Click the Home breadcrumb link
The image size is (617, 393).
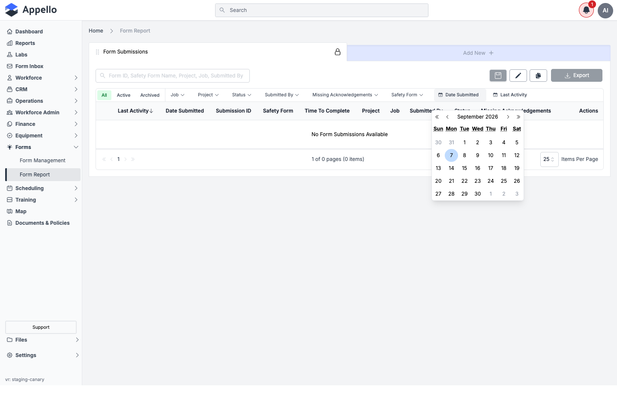(x=96, y=31)
